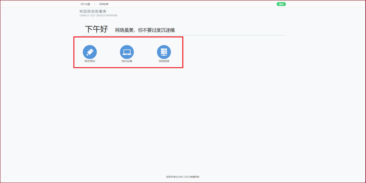
Task: Open 我的设备 via the laptop icon
Action: point(127,52)
